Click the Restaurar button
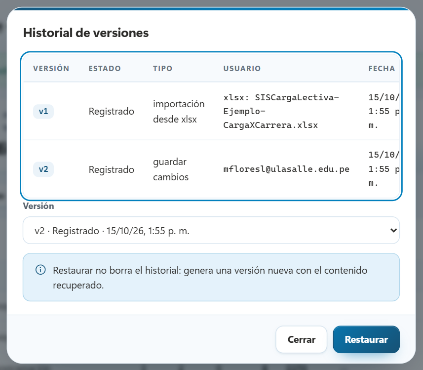 tap(366, 339)
